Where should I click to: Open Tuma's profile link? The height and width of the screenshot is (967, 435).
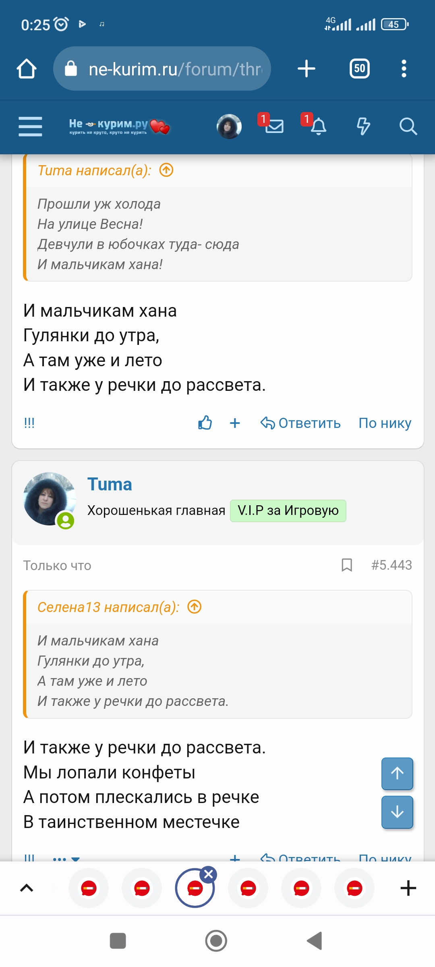110,484
